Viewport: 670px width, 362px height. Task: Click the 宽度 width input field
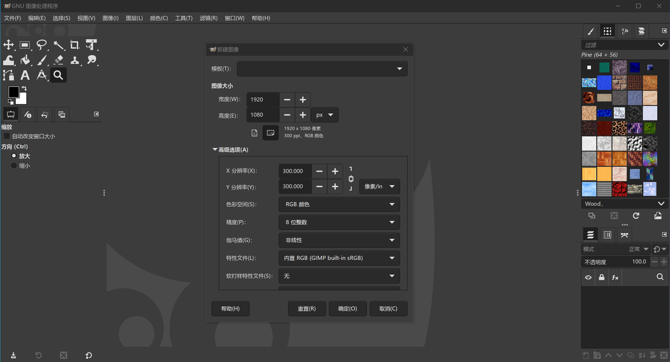[262, 99]
